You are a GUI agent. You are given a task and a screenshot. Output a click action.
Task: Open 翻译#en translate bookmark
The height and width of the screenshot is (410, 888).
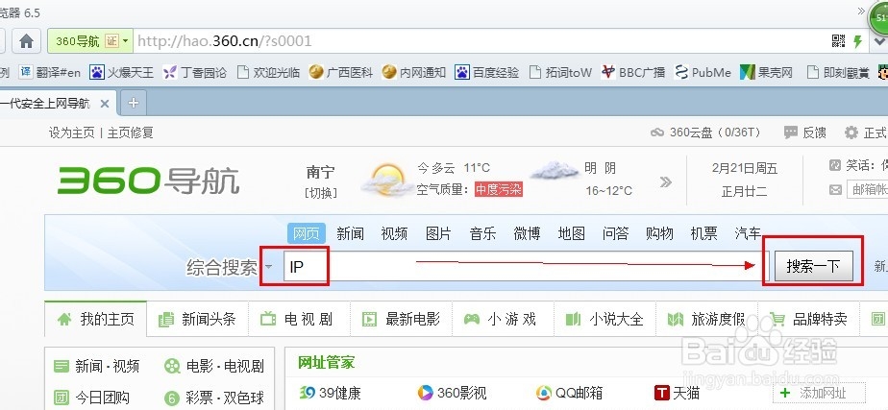pyautogui.click(x=50, y=72)
